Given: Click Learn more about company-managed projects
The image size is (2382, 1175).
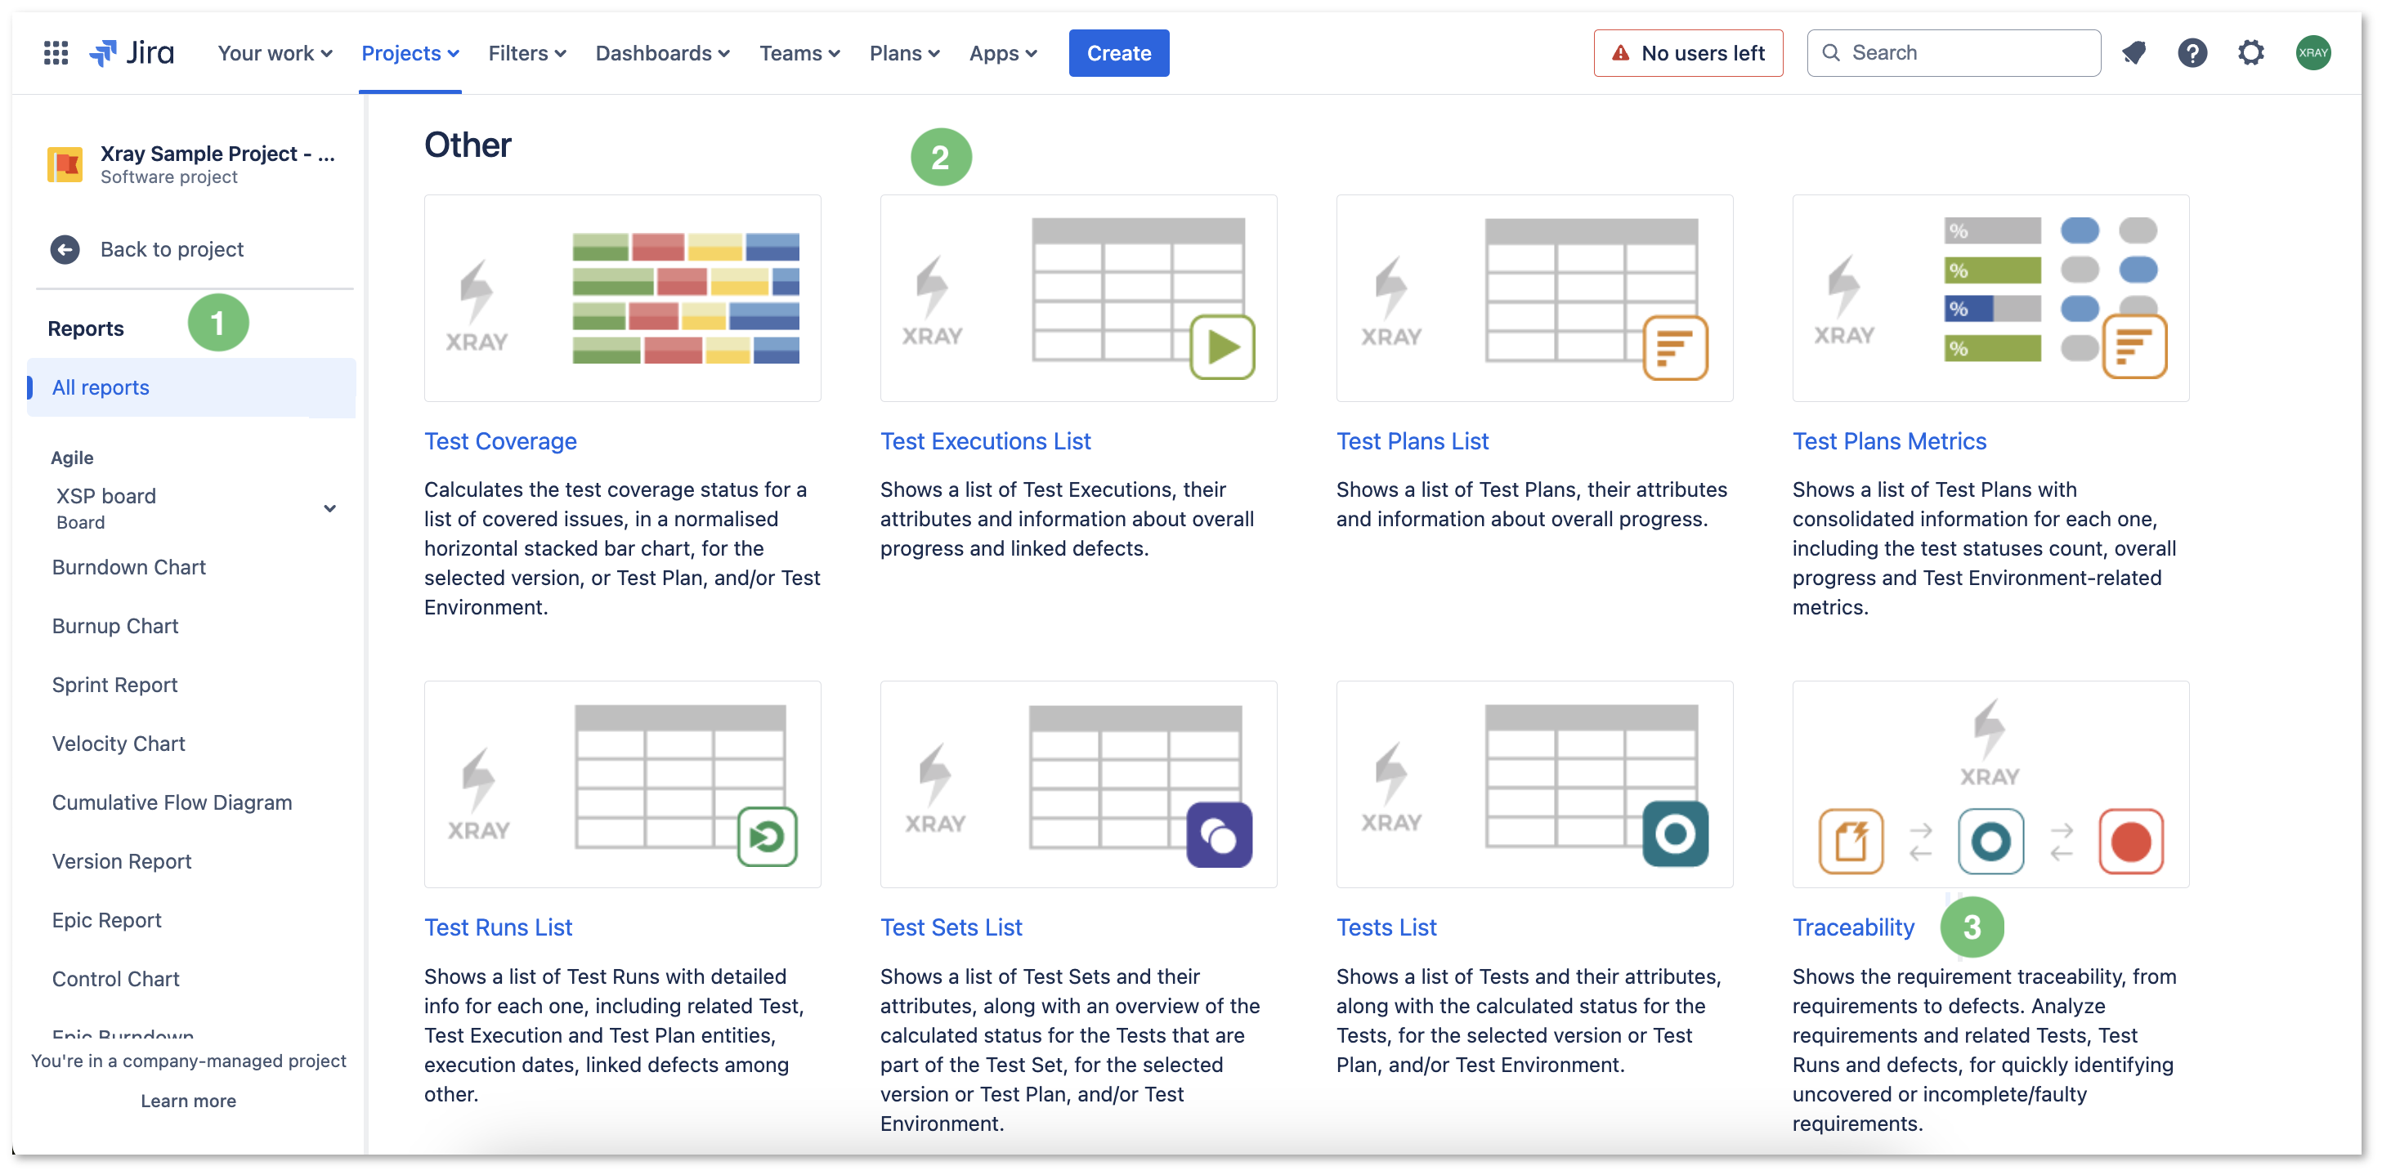Looking at the screenshot, I should coord(189,1101).
